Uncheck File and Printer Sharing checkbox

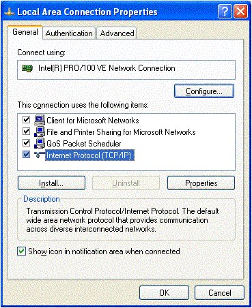26,131
